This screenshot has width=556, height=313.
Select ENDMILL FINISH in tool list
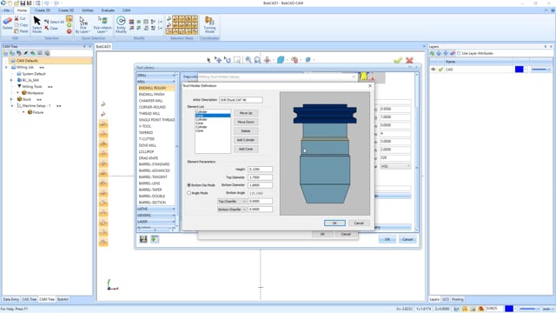152,95
